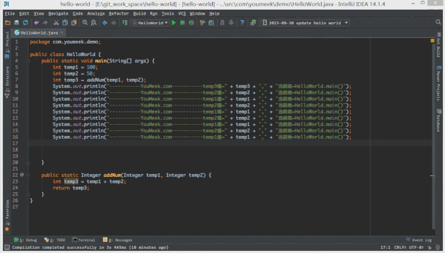Click the Open folder toolbar icon

tap(8, 23)
